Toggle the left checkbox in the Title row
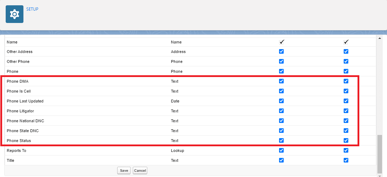This screenshot has width=387, height=177. coord(282,160)
